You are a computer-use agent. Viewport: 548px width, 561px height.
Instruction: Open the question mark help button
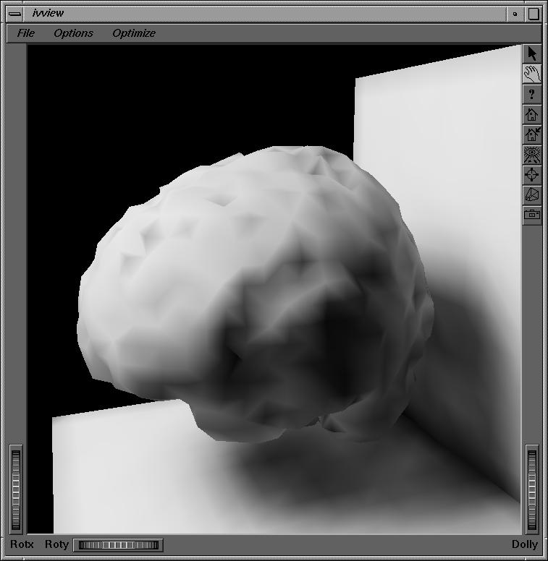tap(532, 95)
